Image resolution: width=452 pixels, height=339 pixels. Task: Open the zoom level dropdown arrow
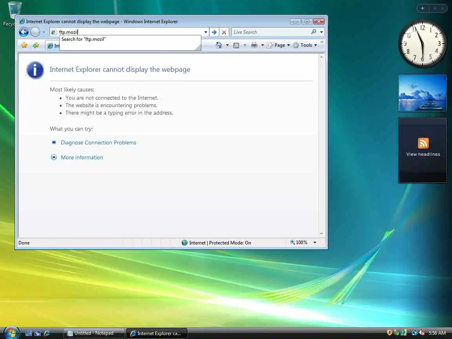click(315, 243)
